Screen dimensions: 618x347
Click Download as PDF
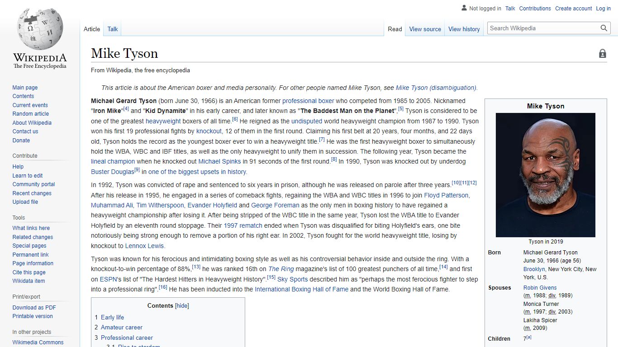(34, 308)
